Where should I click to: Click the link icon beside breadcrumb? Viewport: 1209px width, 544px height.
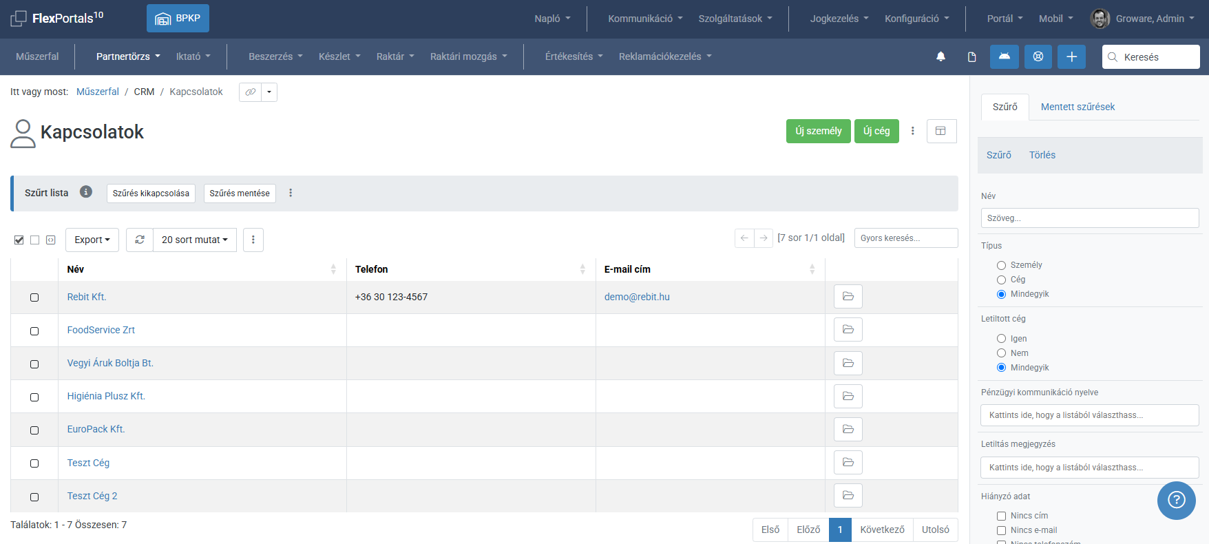click(x=251, y=92)
